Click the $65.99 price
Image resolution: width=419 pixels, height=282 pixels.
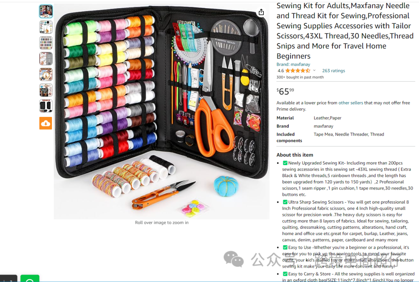tap(285, 92)
